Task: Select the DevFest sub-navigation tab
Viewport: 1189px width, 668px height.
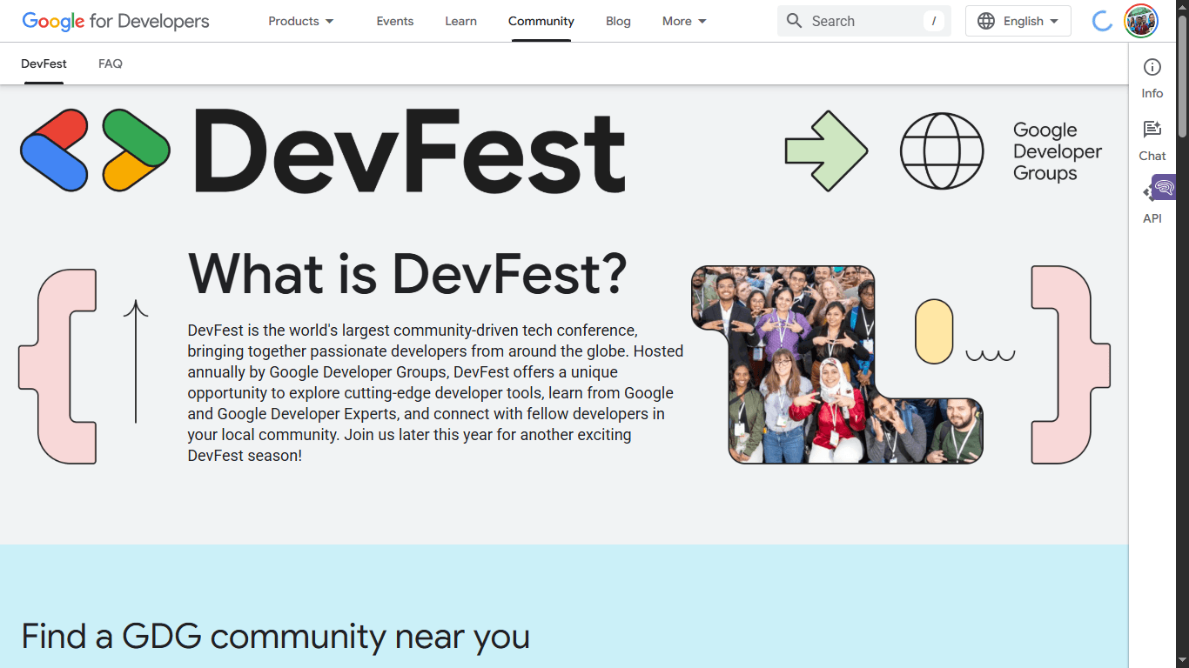Action: [x=44, y=63]
